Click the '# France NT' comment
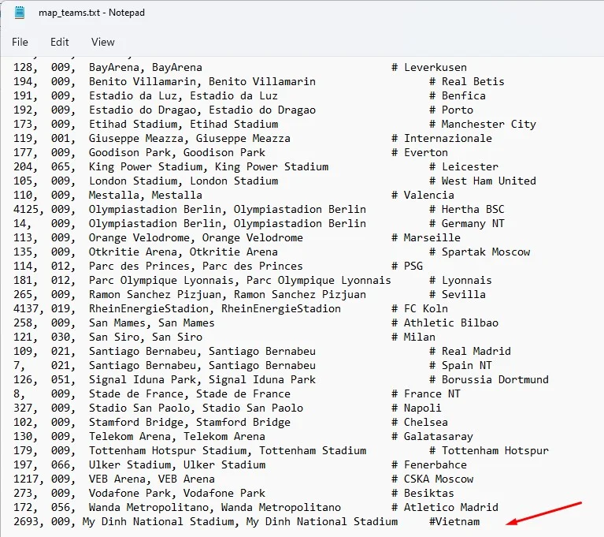Screen dimensions: 604x537 [x=426, y=393]
